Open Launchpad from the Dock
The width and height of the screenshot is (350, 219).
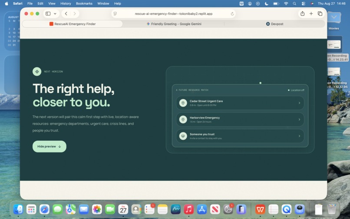pos(31,209)
